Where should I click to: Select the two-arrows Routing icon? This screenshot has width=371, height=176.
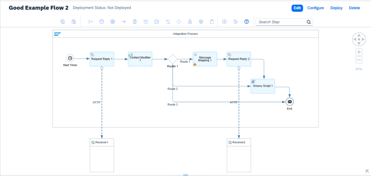pos(168,22)
